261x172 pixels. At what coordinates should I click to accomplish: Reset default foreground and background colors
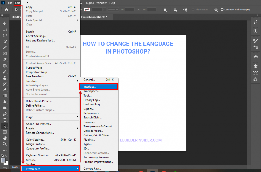tap(2, 155)
